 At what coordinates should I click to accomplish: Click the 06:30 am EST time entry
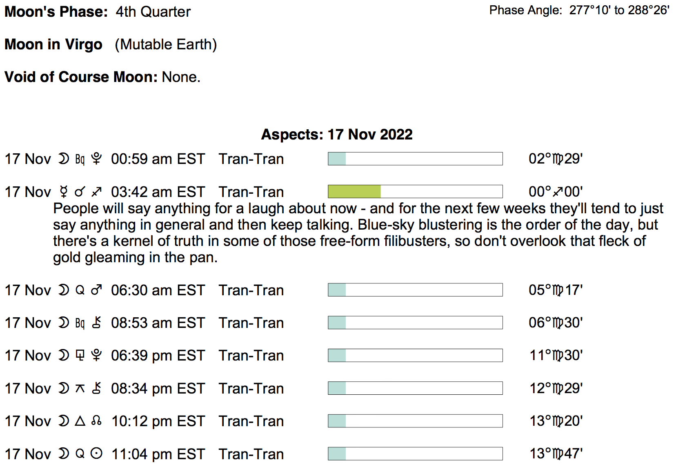click(158, 290)
